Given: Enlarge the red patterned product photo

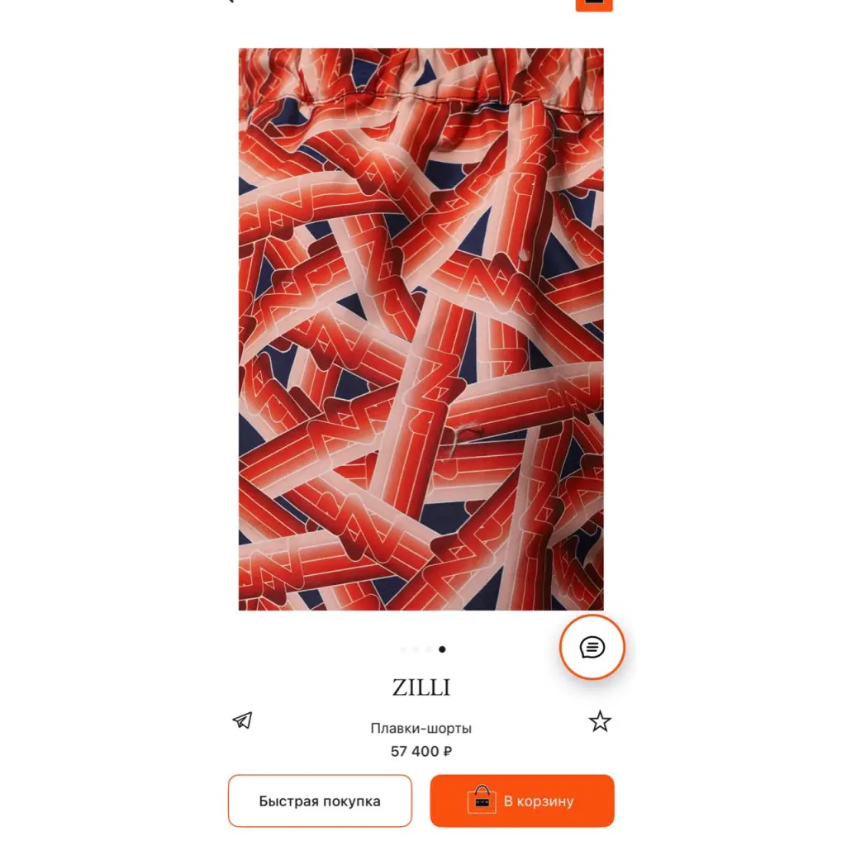Looking at the screenshot, I should pos(421,329).
